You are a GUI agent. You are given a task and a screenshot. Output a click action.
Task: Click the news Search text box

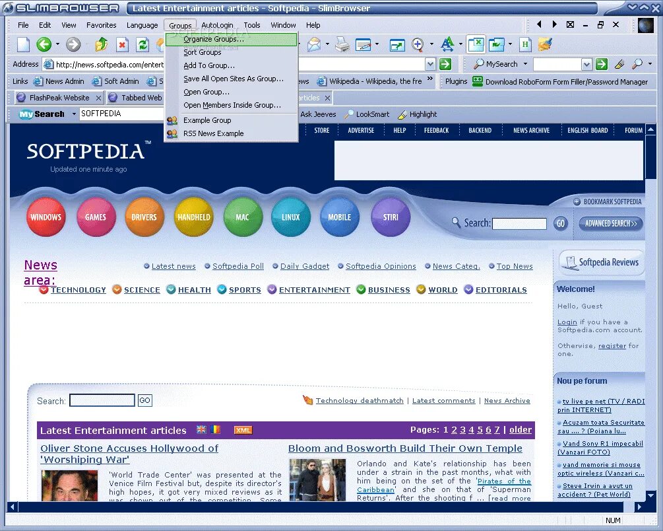pos(102,400)
